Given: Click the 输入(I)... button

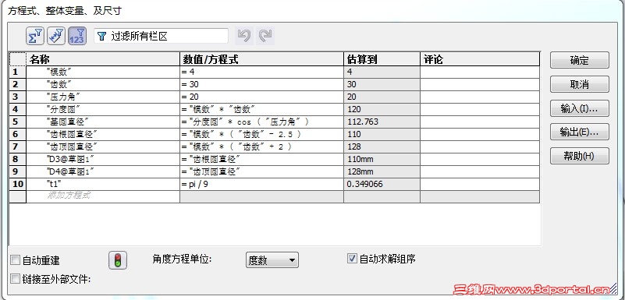Looking at the screenshot, I should (579, 108).
